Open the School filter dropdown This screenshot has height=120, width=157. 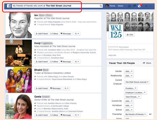pyautogui.click(x=129, y=110)
